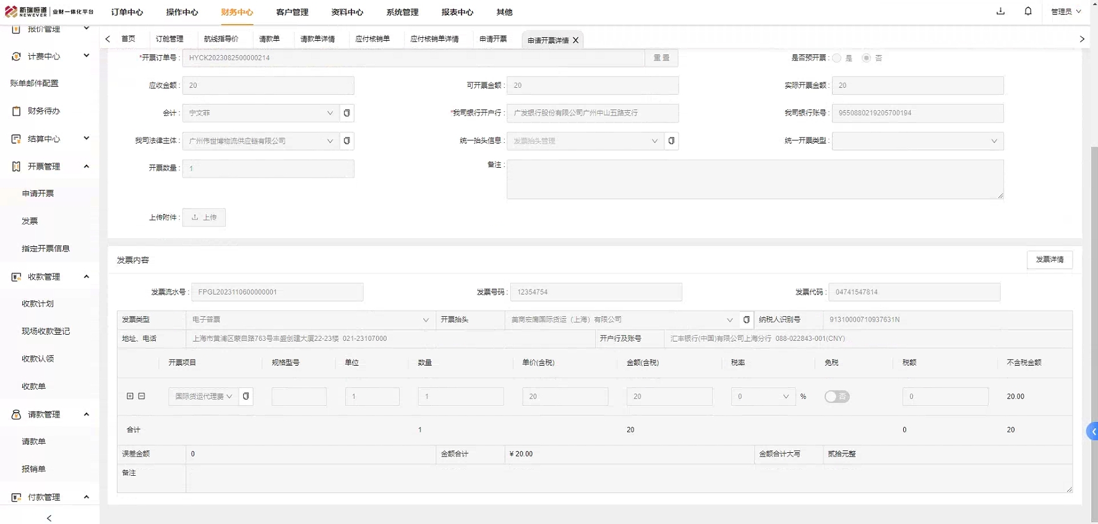Select 是 for 是否预开票
The height and width of the screenshot is (524, 1098).
[x=836, y=58]
